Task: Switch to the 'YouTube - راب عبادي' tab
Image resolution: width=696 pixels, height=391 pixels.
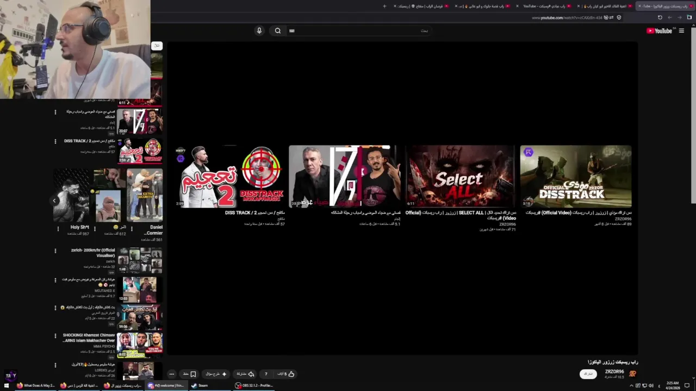Action: tap(544, 6)
